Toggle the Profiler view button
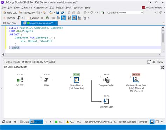Screen dimensions: 166x130 coord(36,122)
